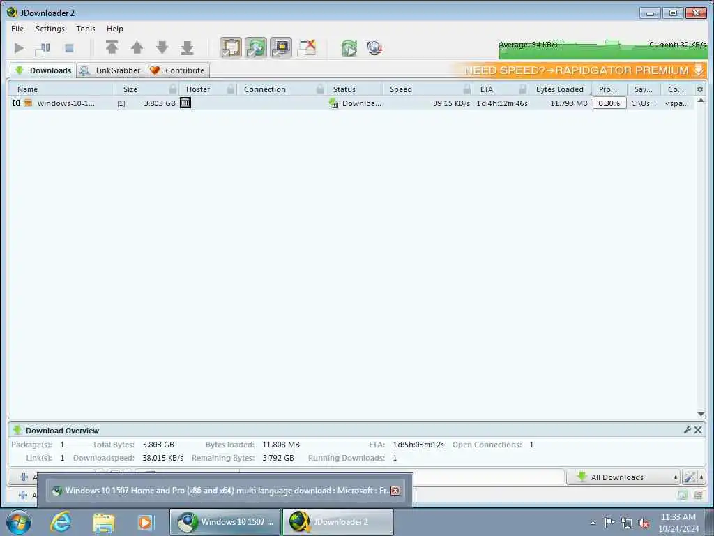Viewport: 714px width, 536px height.
Task: Click the 0.30% progress bar cell
Action: pos(609,103)
